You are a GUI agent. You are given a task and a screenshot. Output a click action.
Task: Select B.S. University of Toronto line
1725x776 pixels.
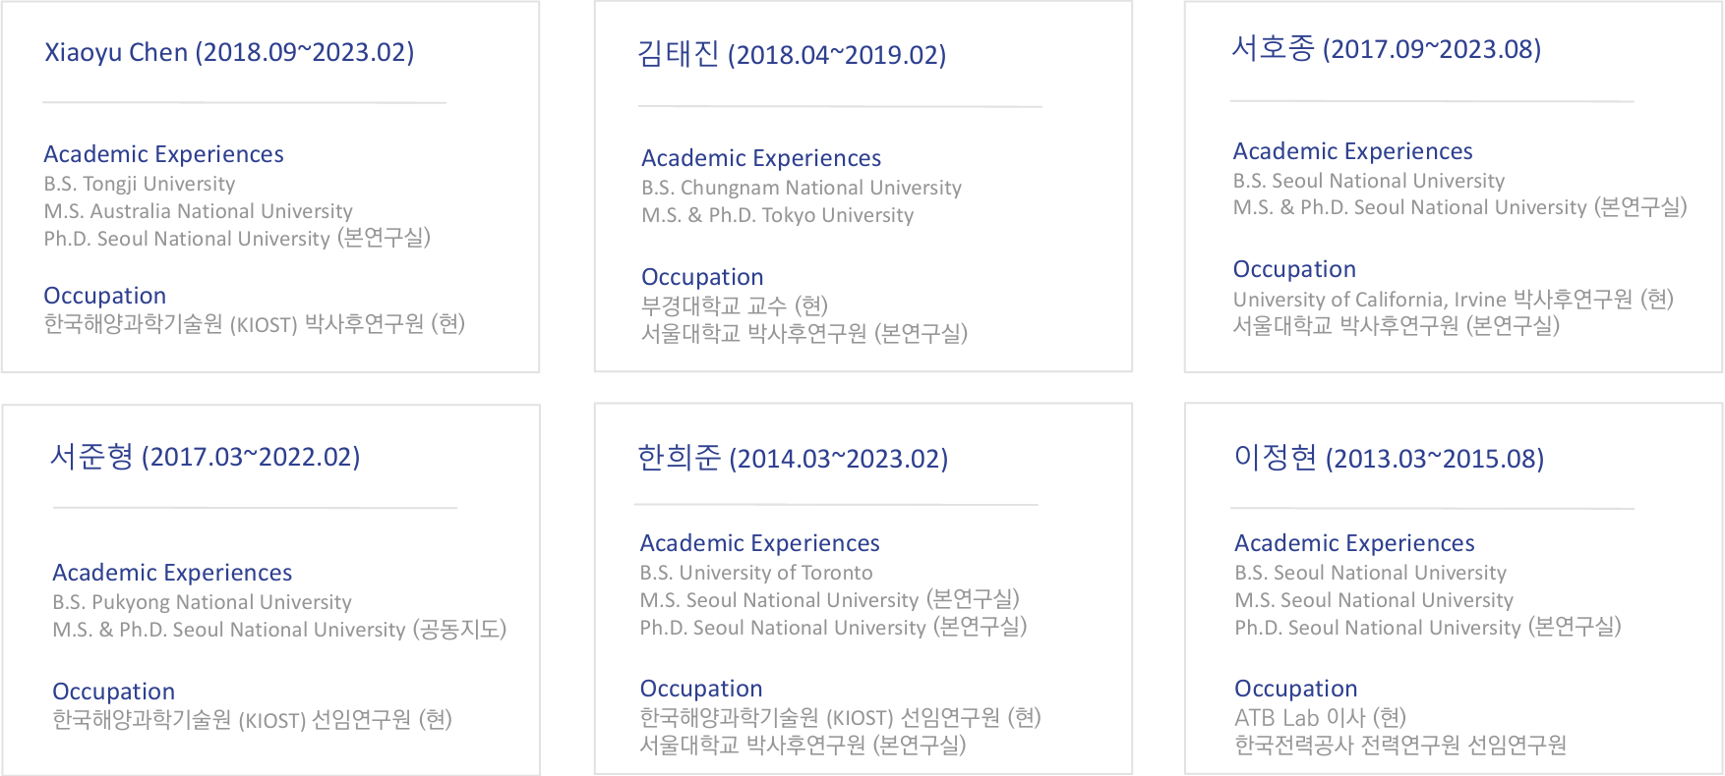coord(755,573)
